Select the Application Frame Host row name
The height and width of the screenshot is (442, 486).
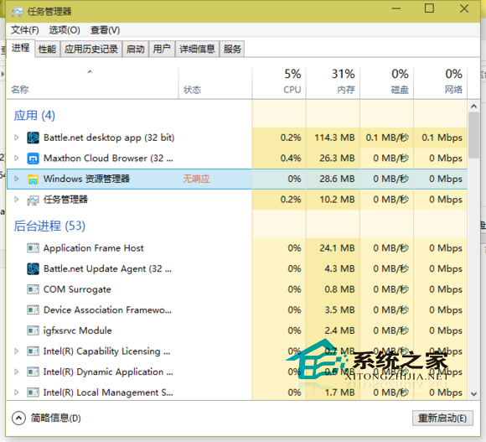pos(94,248)
